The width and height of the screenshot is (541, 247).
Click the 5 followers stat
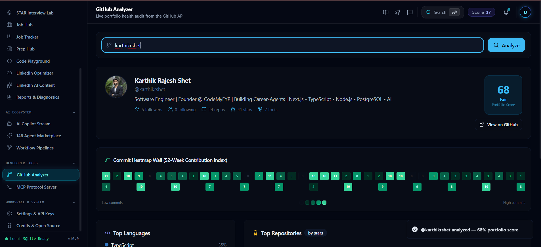148,109
